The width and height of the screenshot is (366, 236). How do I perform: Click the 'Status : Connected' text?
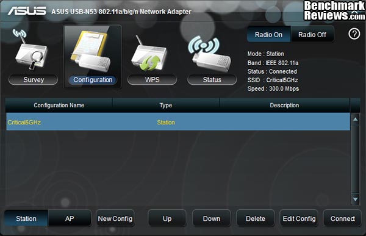pyautogui.click(x=272, y=71)
